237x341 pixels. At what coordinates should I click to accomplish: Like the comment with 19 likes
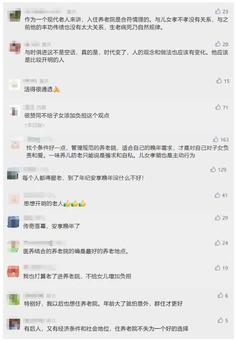tap(217, 268)
